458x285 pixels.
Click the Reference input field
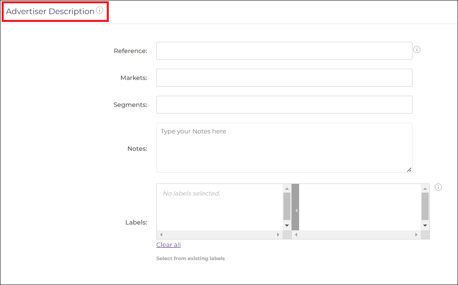point(284,51)
